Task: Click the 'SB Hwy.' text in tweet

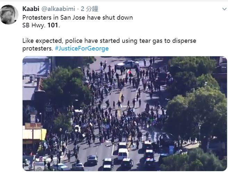Action: [34, 25]
